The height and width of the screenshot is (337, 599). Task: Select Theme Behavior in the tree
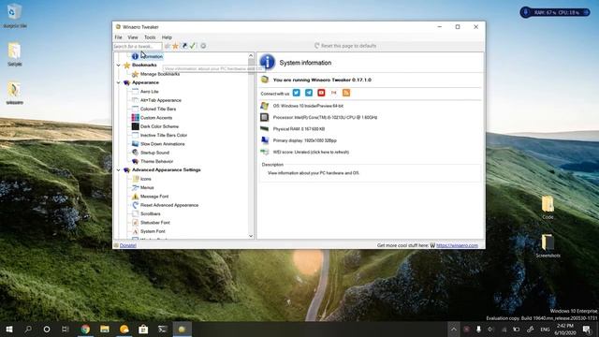pyautogui.click(x=156, y=162)
